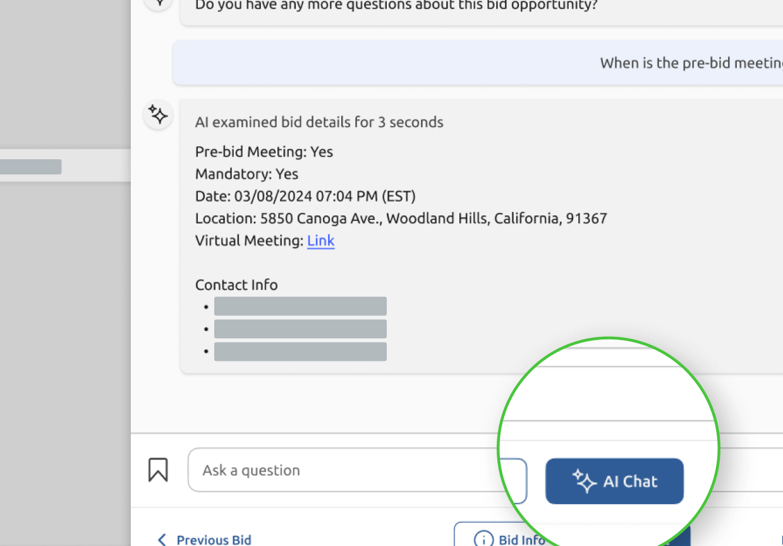Click the AI sparkle avatar beside the response
The height and width of the screenshot is (546, 783).
click(x=158, y=115)
